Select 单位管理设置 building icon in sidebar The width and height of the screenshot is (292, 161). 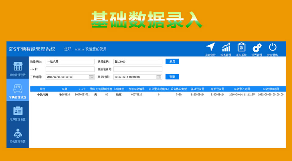point(18,66)
